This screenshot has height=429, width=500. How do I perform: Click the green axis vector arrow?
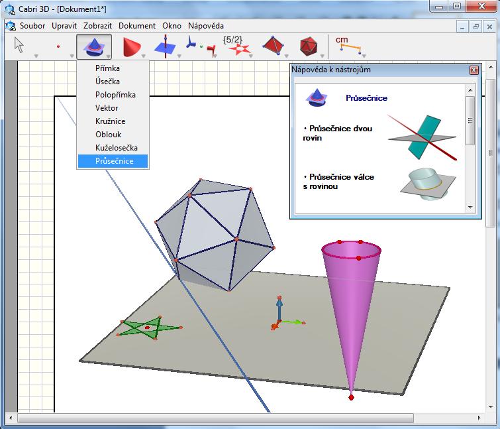293,322
